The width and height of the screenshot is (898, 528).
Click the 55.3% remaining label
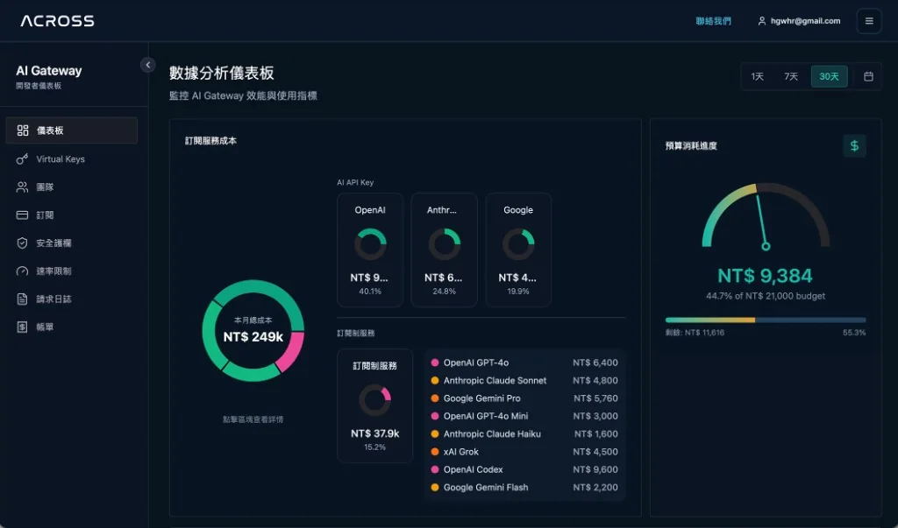(x=854, y=333)
